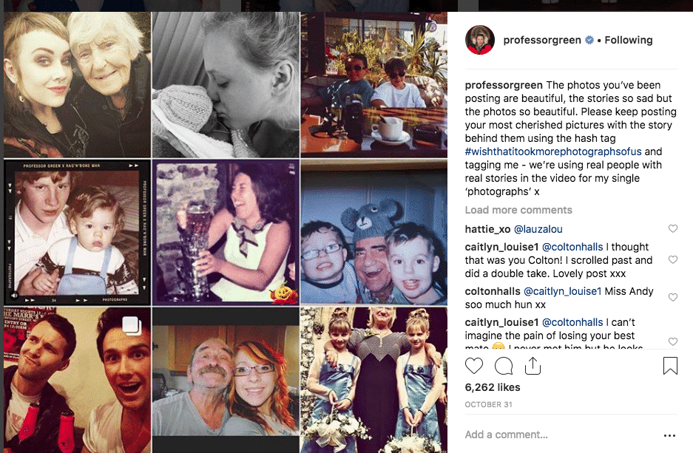Like hattie_xo's comment

[x=673, y=228]
